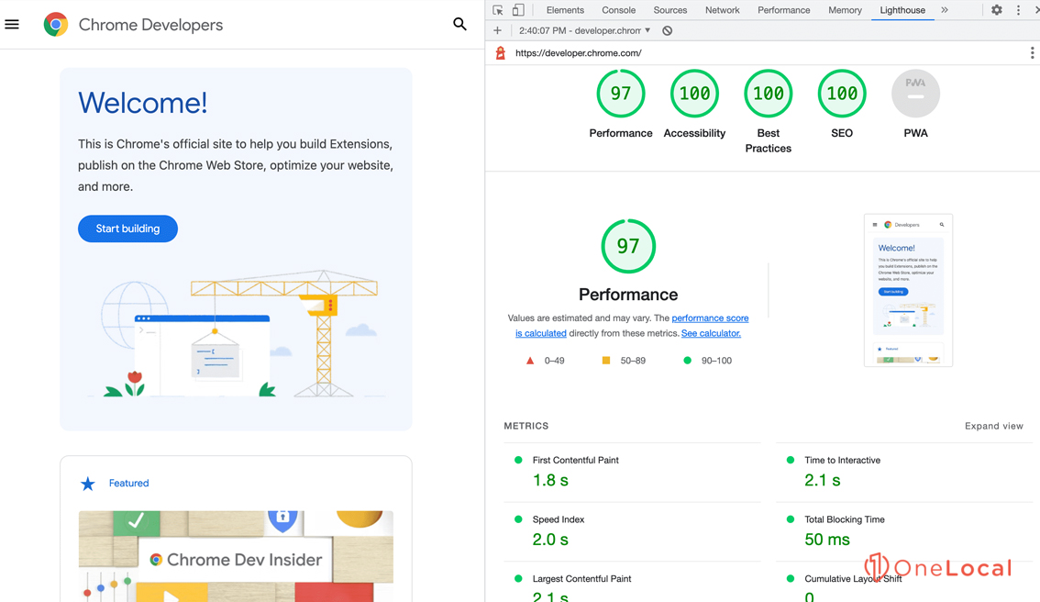
Task: Click the Featured star icon
Action: [x=87, y=484]
